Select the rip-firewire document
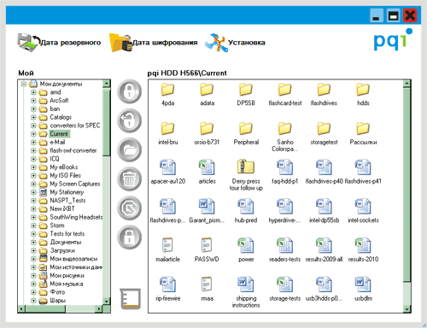The height and width of the screenshot is (328, 427). click(x=168, y=289)
